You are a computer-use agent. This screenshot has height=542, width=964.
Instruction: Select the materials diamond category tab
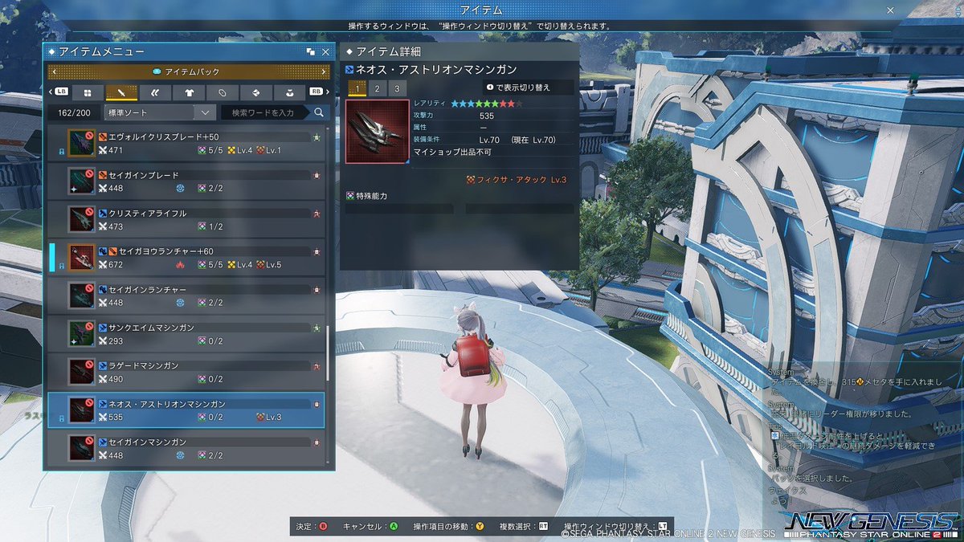pyautogui.click(x=256, y=92)
